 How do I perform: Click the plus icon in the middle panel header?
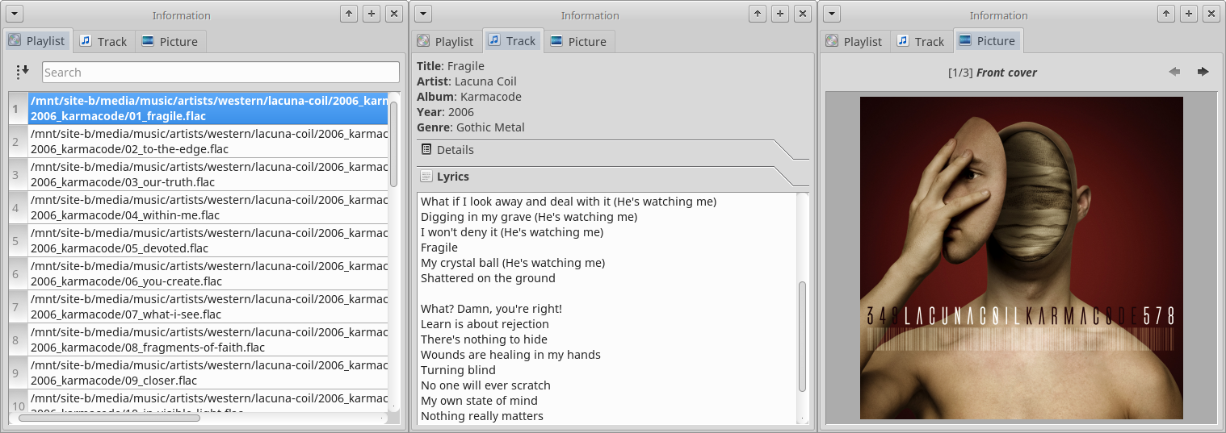pyautogui.click(x=779, y=14)
